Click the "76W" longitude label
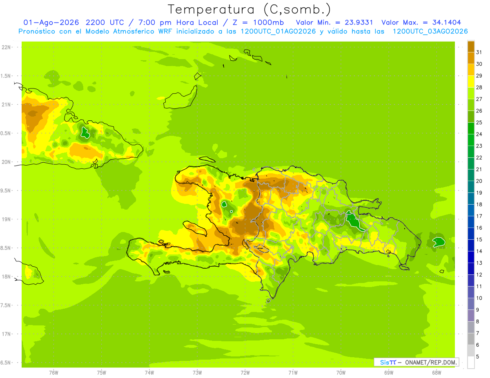Image resolution: width=490 pixels, height=378 pixels. [53, 372]
